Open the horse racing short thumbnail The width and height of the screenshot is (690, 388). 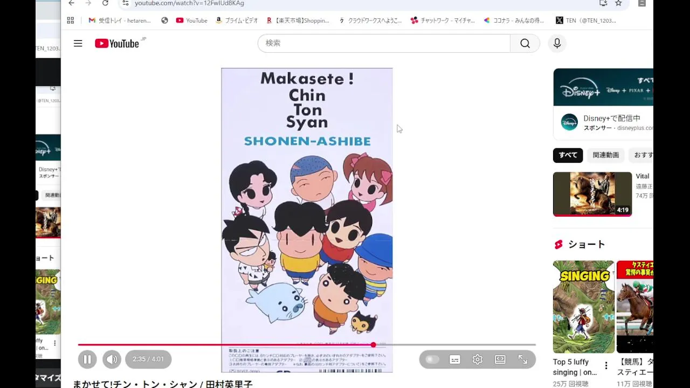click(635, 307)
